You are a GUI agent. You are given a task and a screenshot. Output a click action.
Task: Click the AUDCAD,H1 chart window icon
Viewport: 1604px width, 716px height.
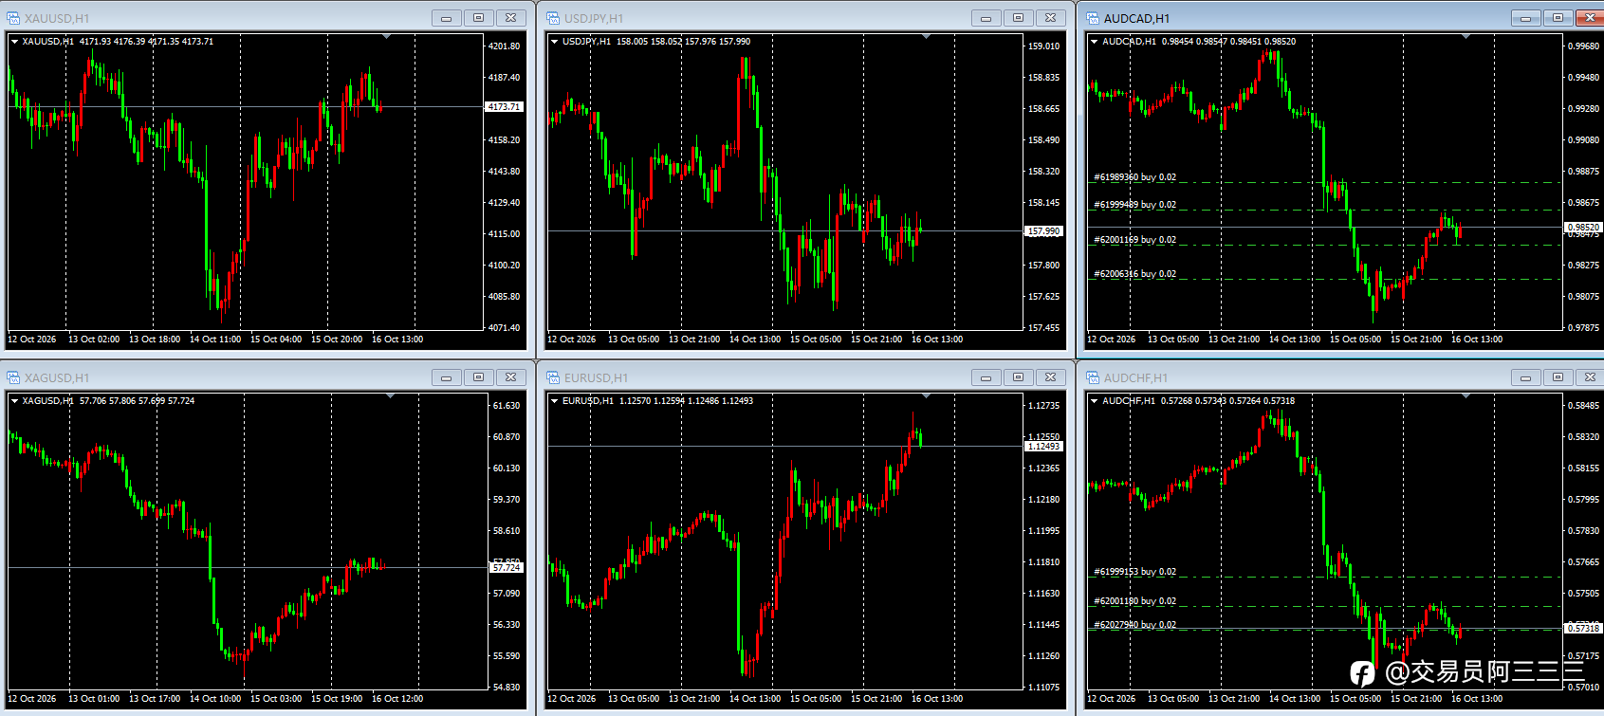click(1093, 18)
